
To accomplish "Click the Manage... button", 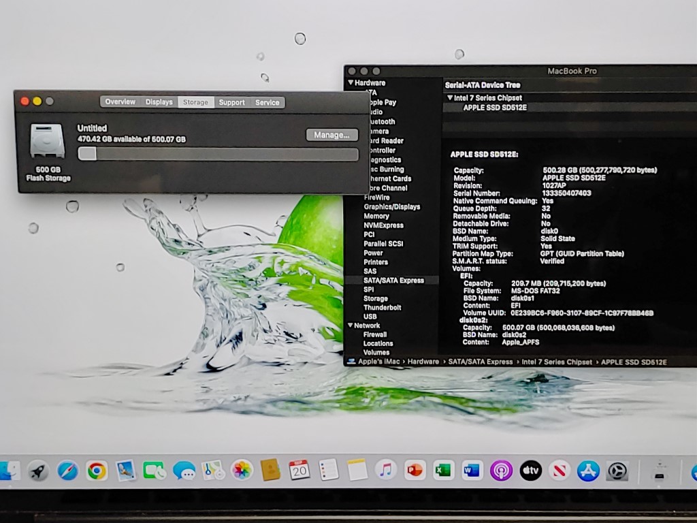I will pos(331,135).
